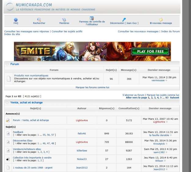
Task: Click Marquer les forums comme lus
Action: pyautogui.click(x=92, y=87)
